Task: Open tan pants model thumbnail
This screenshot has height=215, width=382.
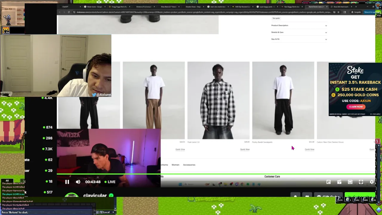Action: (154, 100)
